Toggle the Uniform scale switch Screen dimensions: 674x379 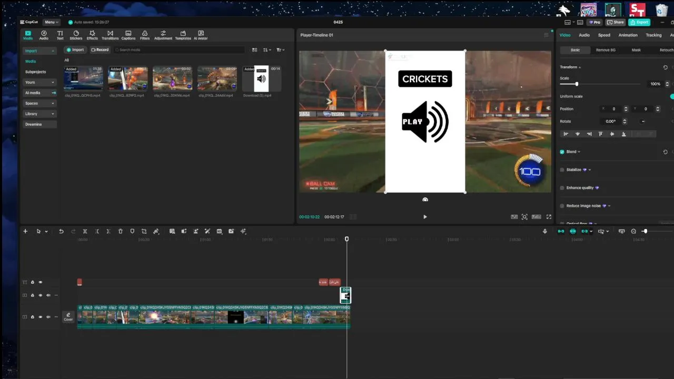(x=672, y=96)
